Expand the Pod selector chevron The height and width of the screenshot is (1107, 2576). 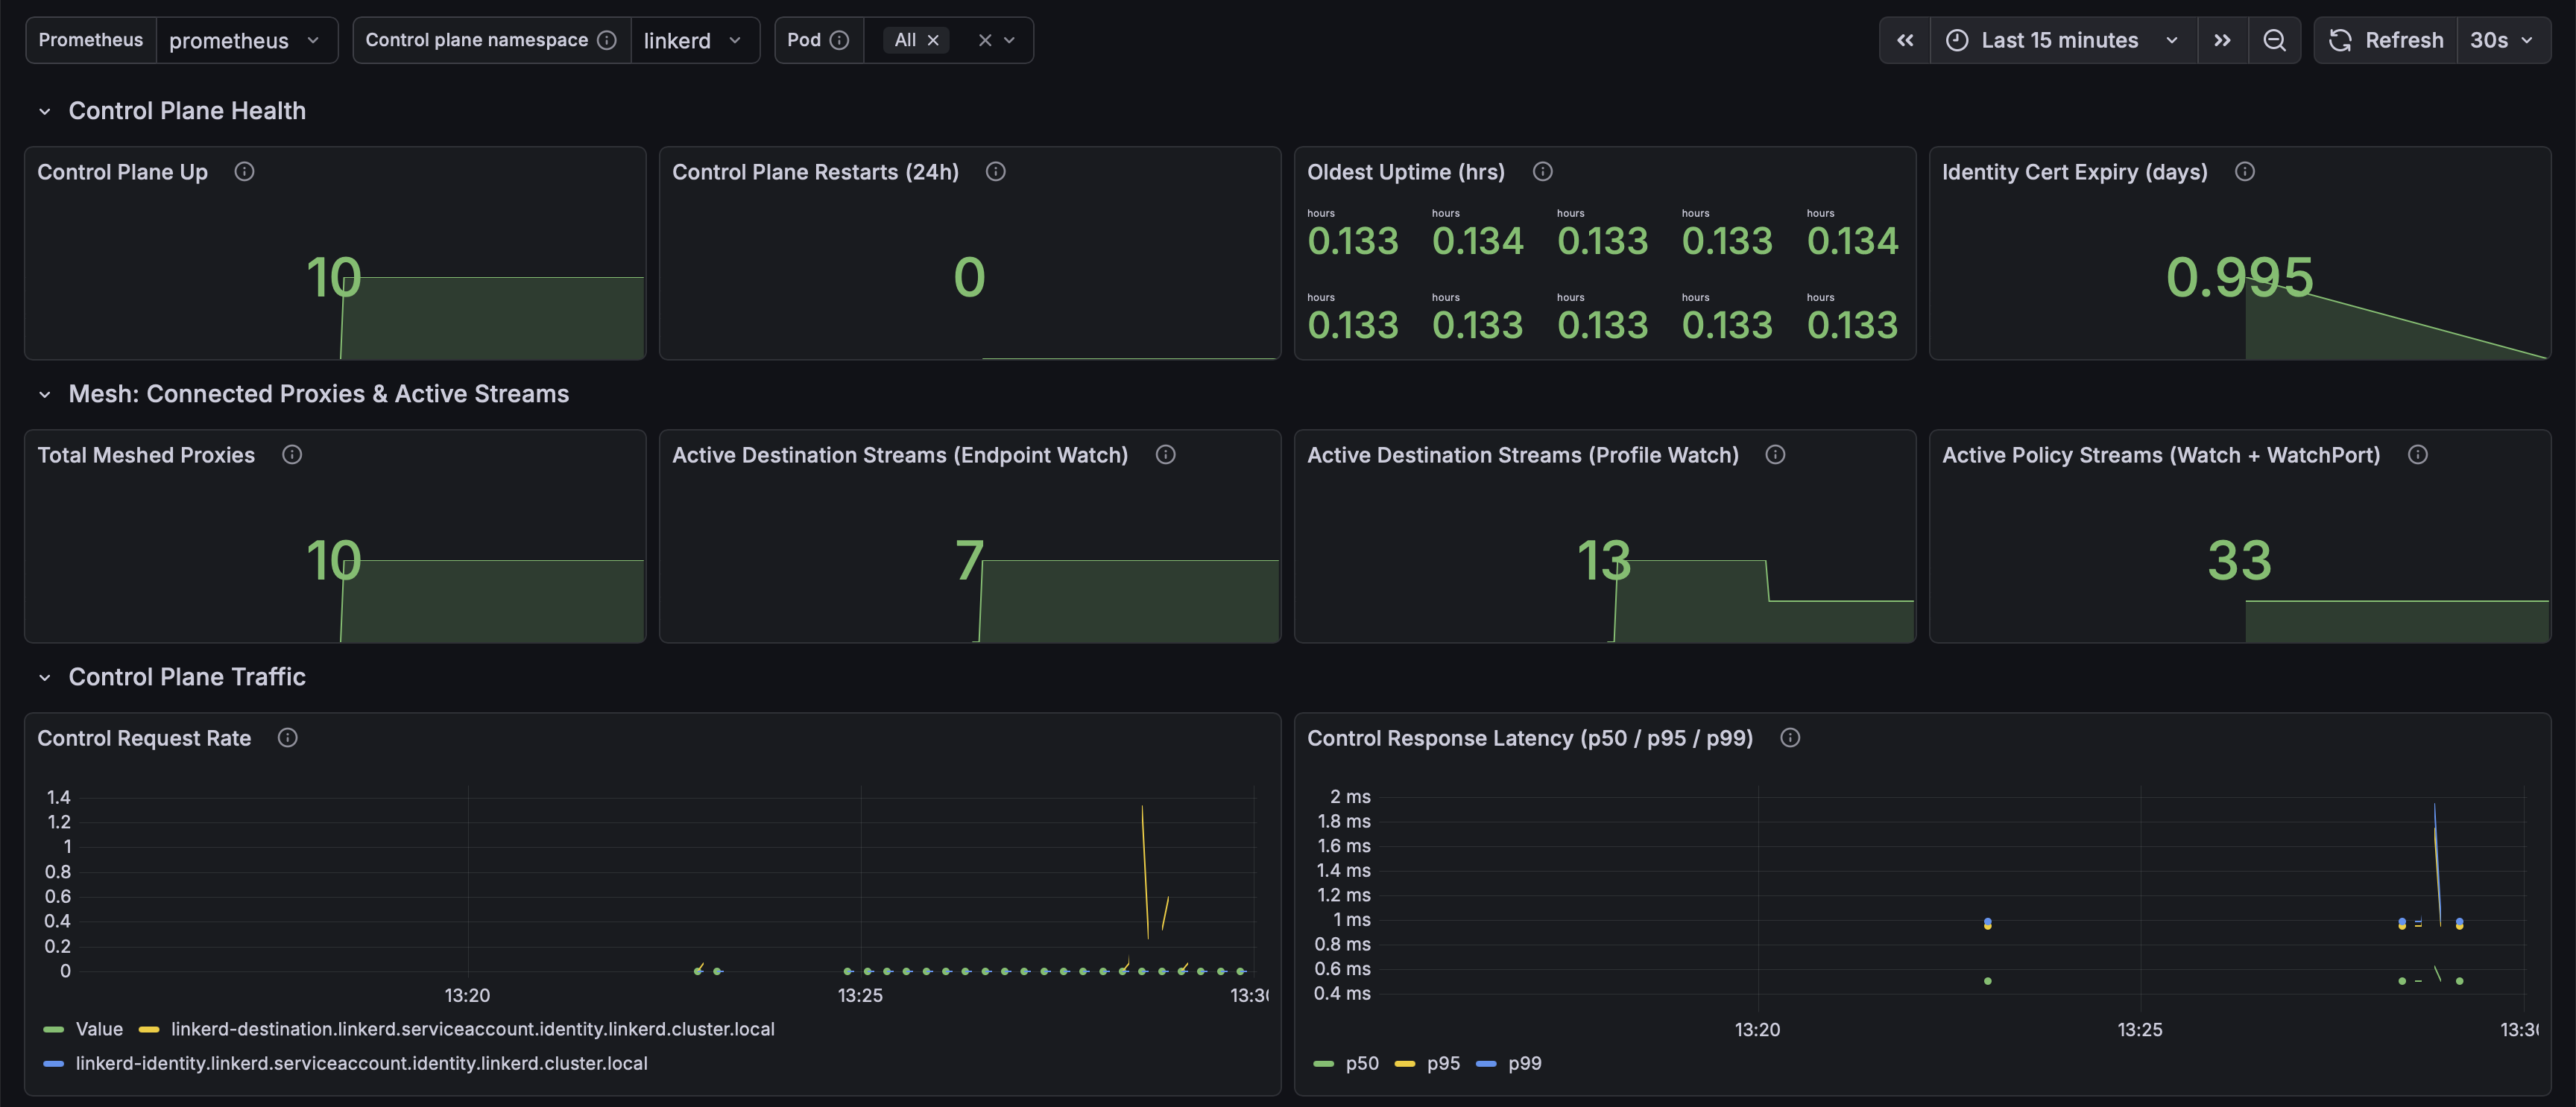[x=1010, y=40]
